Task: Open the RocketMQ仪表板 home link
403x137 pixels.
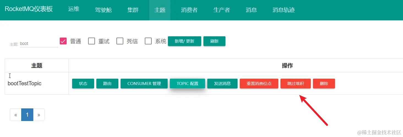Action: pos(29,9)
